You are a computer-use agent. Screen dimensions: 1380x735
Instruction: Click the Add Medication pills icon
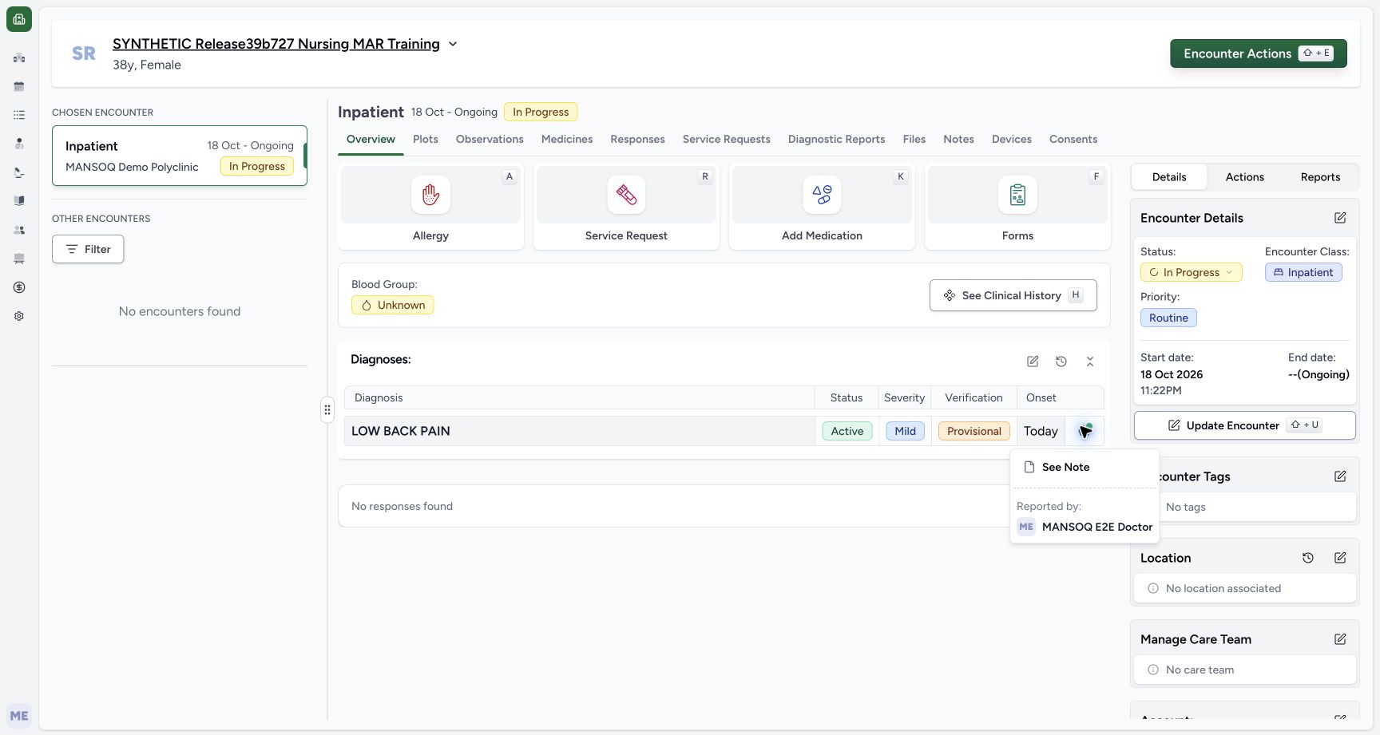(x=822, y=195)
